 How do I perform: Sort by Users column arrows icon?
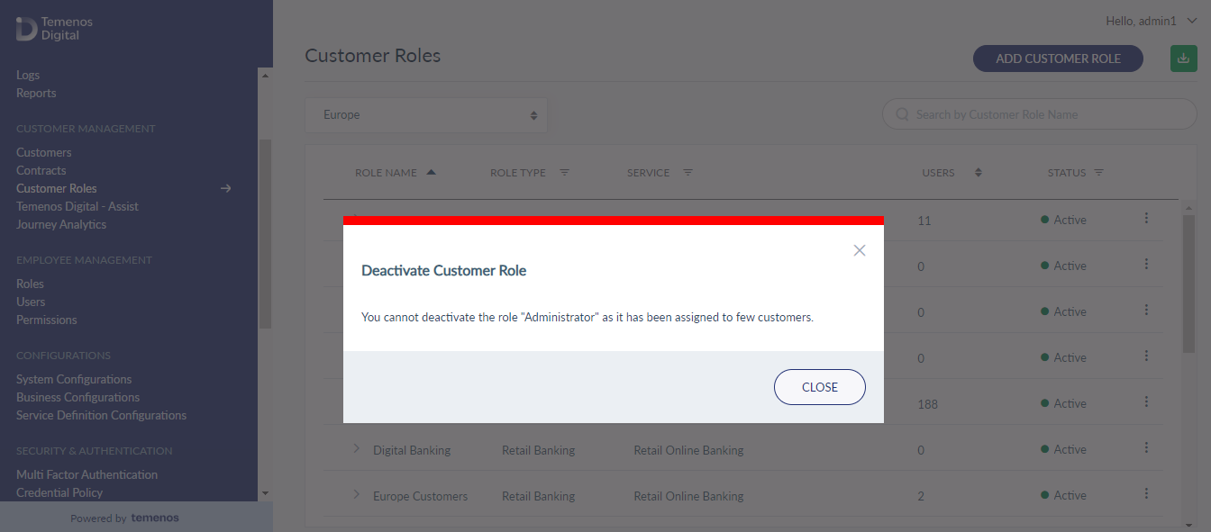pyautogui.click(x=979, y=173)
